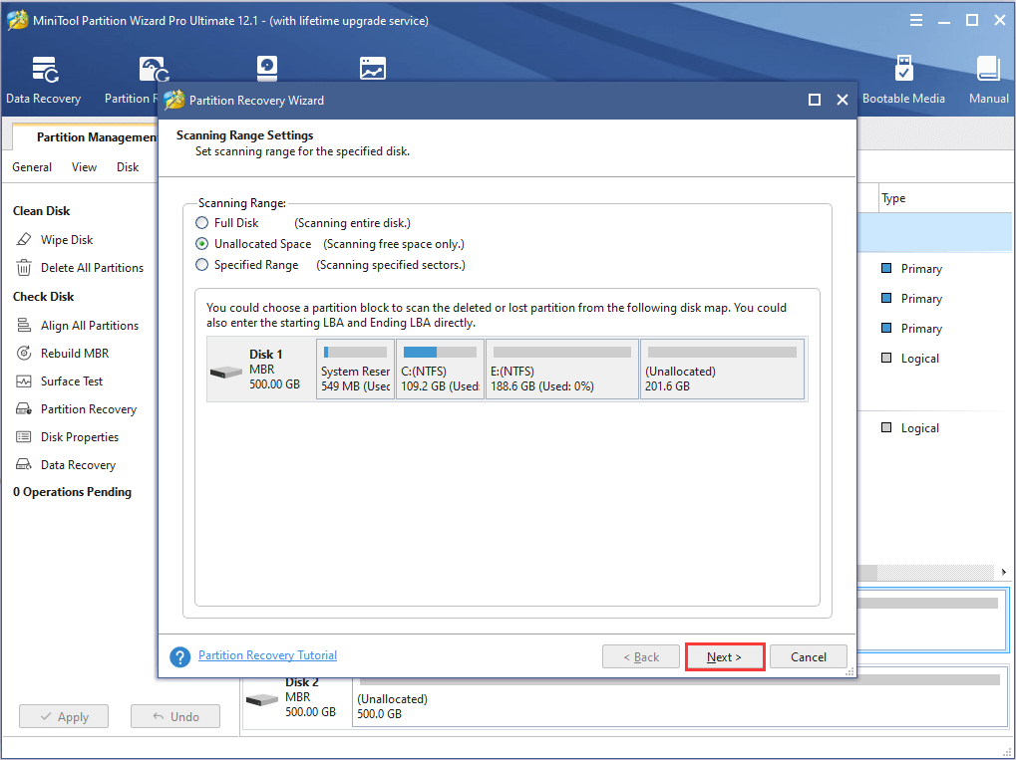Maximize the Partition Recovery Wizard dialog
Screen dimensions: 1016x760
[815, 100]
